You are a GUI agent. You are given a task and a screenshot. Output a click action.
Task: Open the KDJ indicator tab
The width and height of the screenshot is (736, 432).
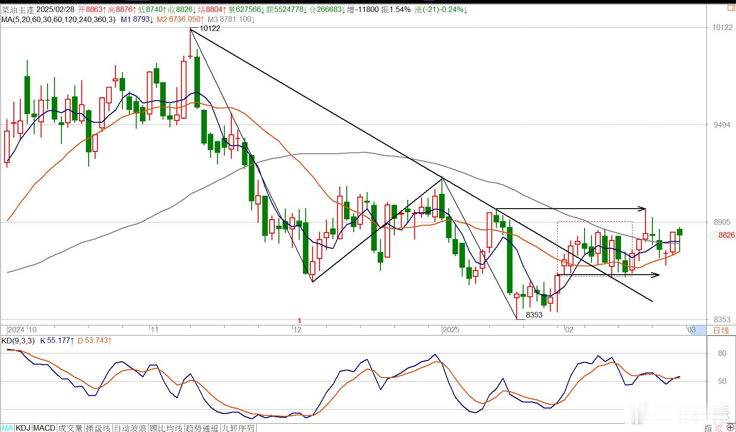tap(23, 428)
